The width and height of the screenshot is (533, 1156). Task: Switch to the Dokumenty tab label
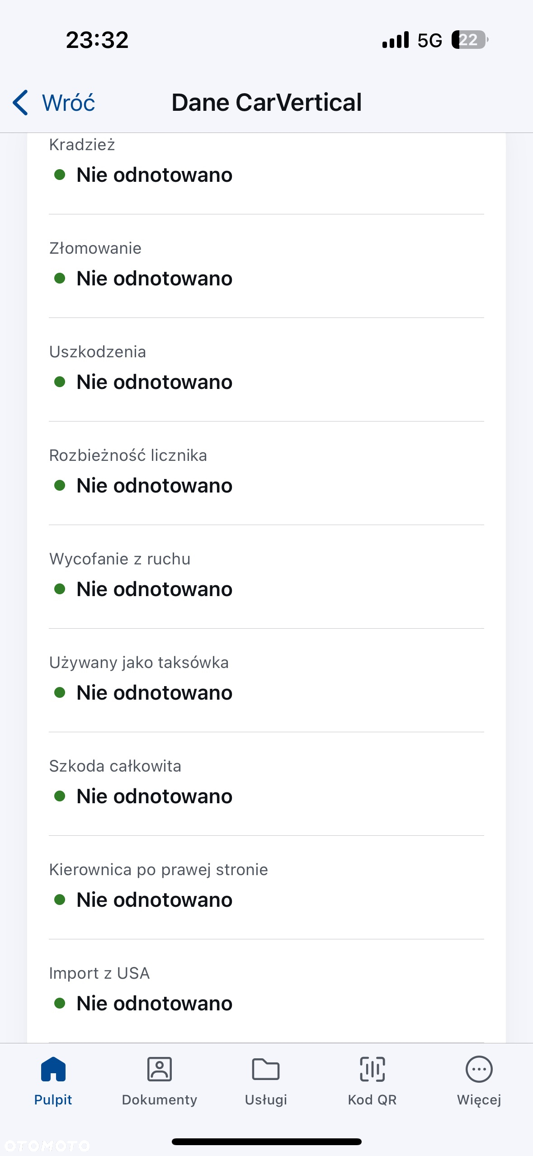click(160, 1100)
